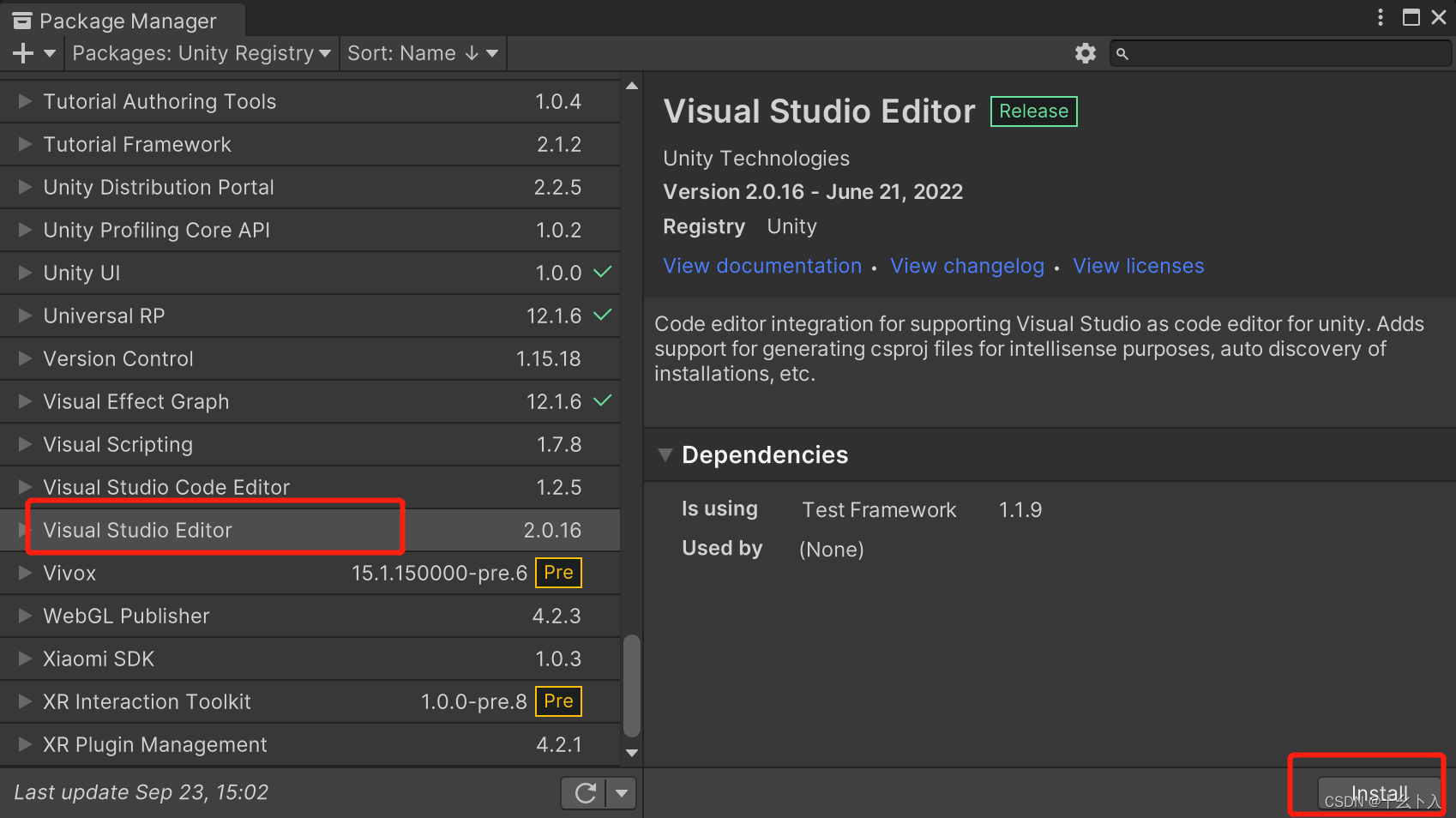The width and height of the screenshot is (1456, 818).
Task: Open the View documentation link
Action: coord(761,266)
